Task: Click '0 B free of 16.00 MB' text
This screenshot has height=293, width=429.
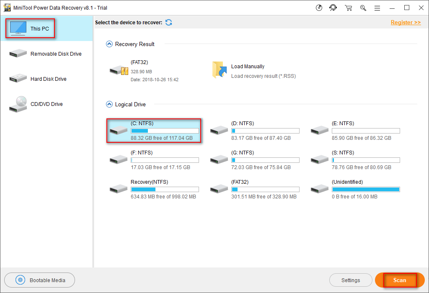Action: click(354, 196)
